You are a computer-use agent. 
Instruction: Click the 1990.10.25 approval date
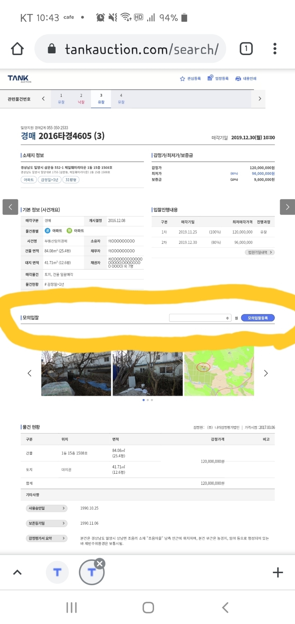[89, 508]
